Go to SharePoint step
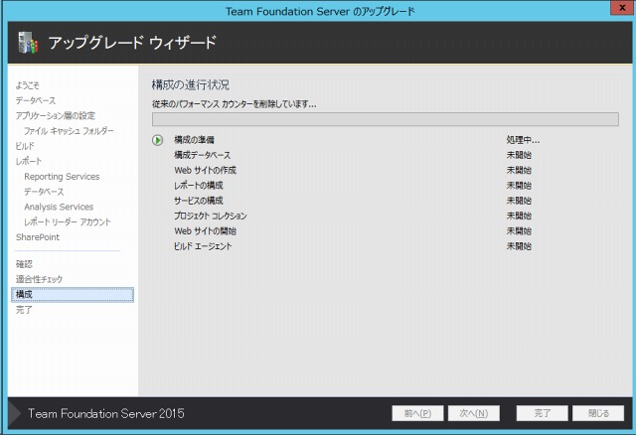The height and width of the screenshot is (435, 636). pyautogui.click(x=38, y=237)
